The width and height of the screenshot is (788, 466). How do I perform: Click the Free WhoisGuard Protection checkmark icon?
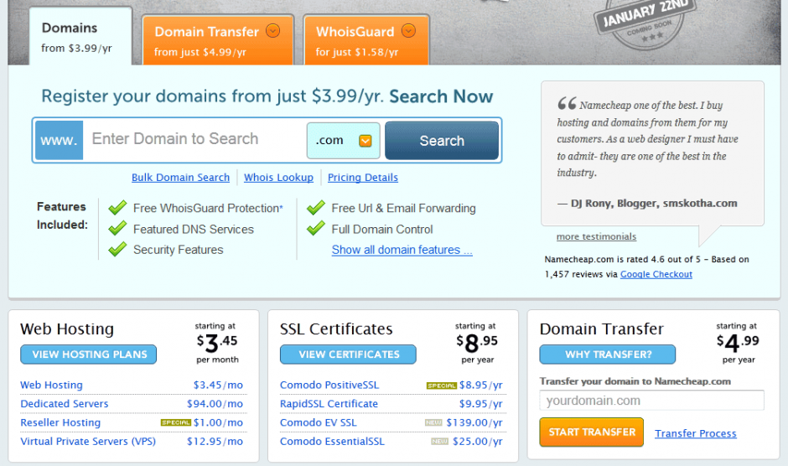tap(117, 207)
